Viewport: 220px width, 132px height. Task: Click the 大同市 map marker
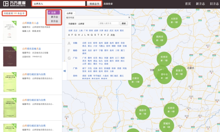coord(174,21)
